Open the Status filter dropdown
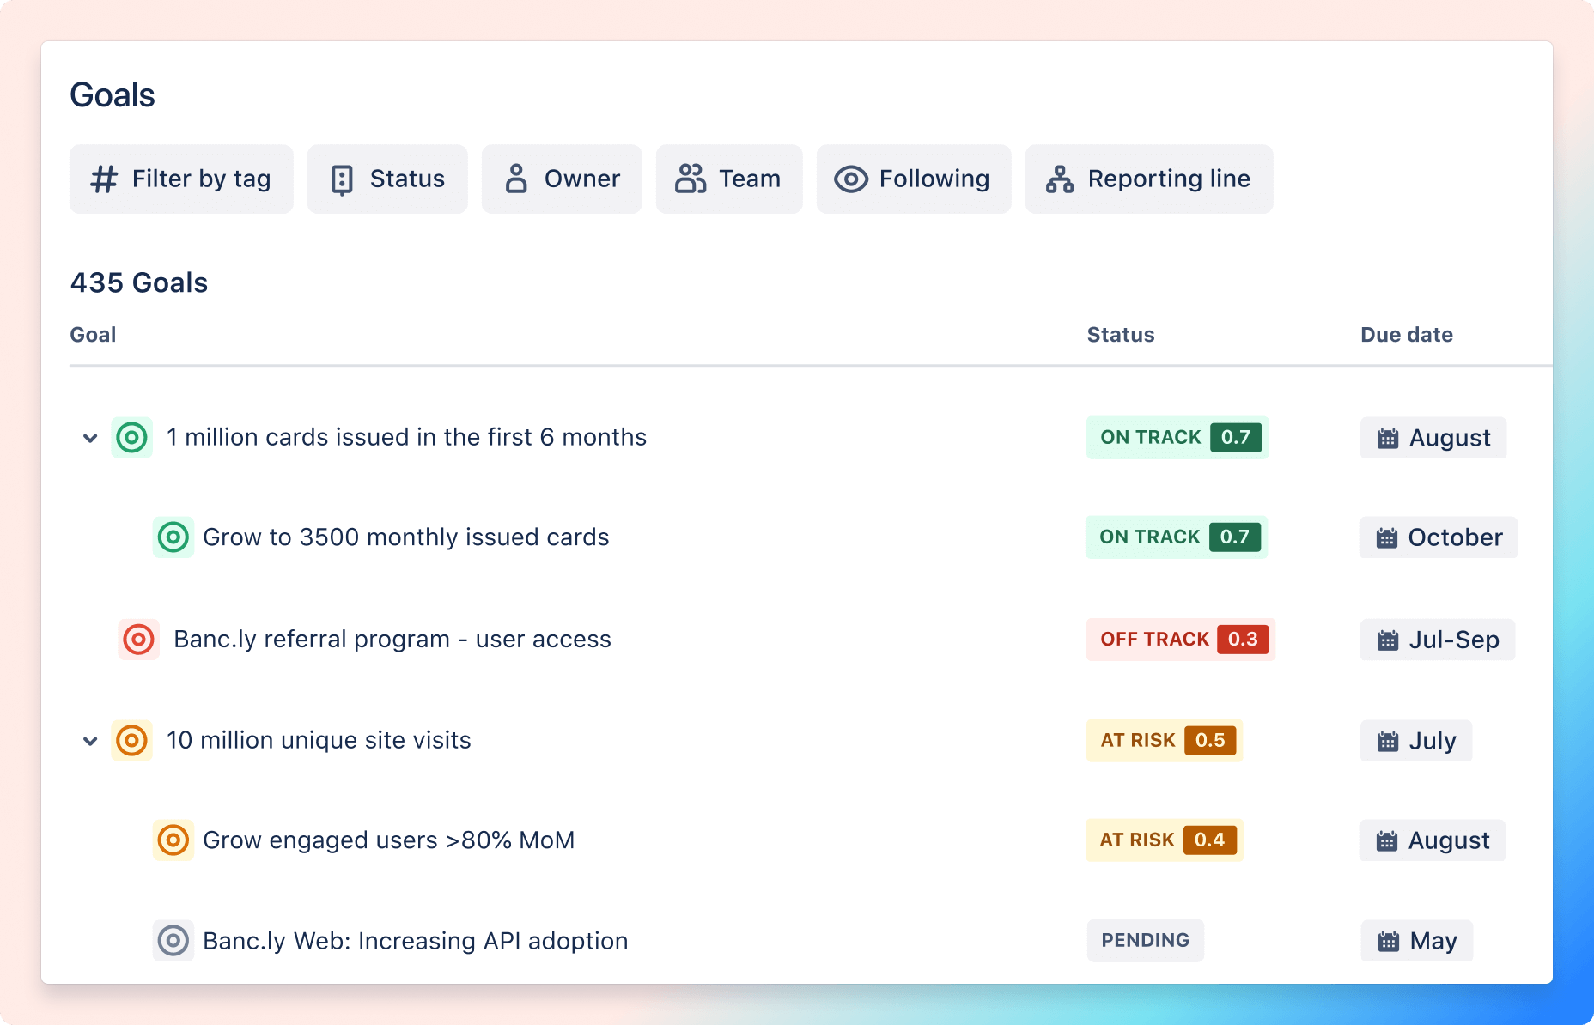Screen dimensions: 1594x1025 (386, 179)
